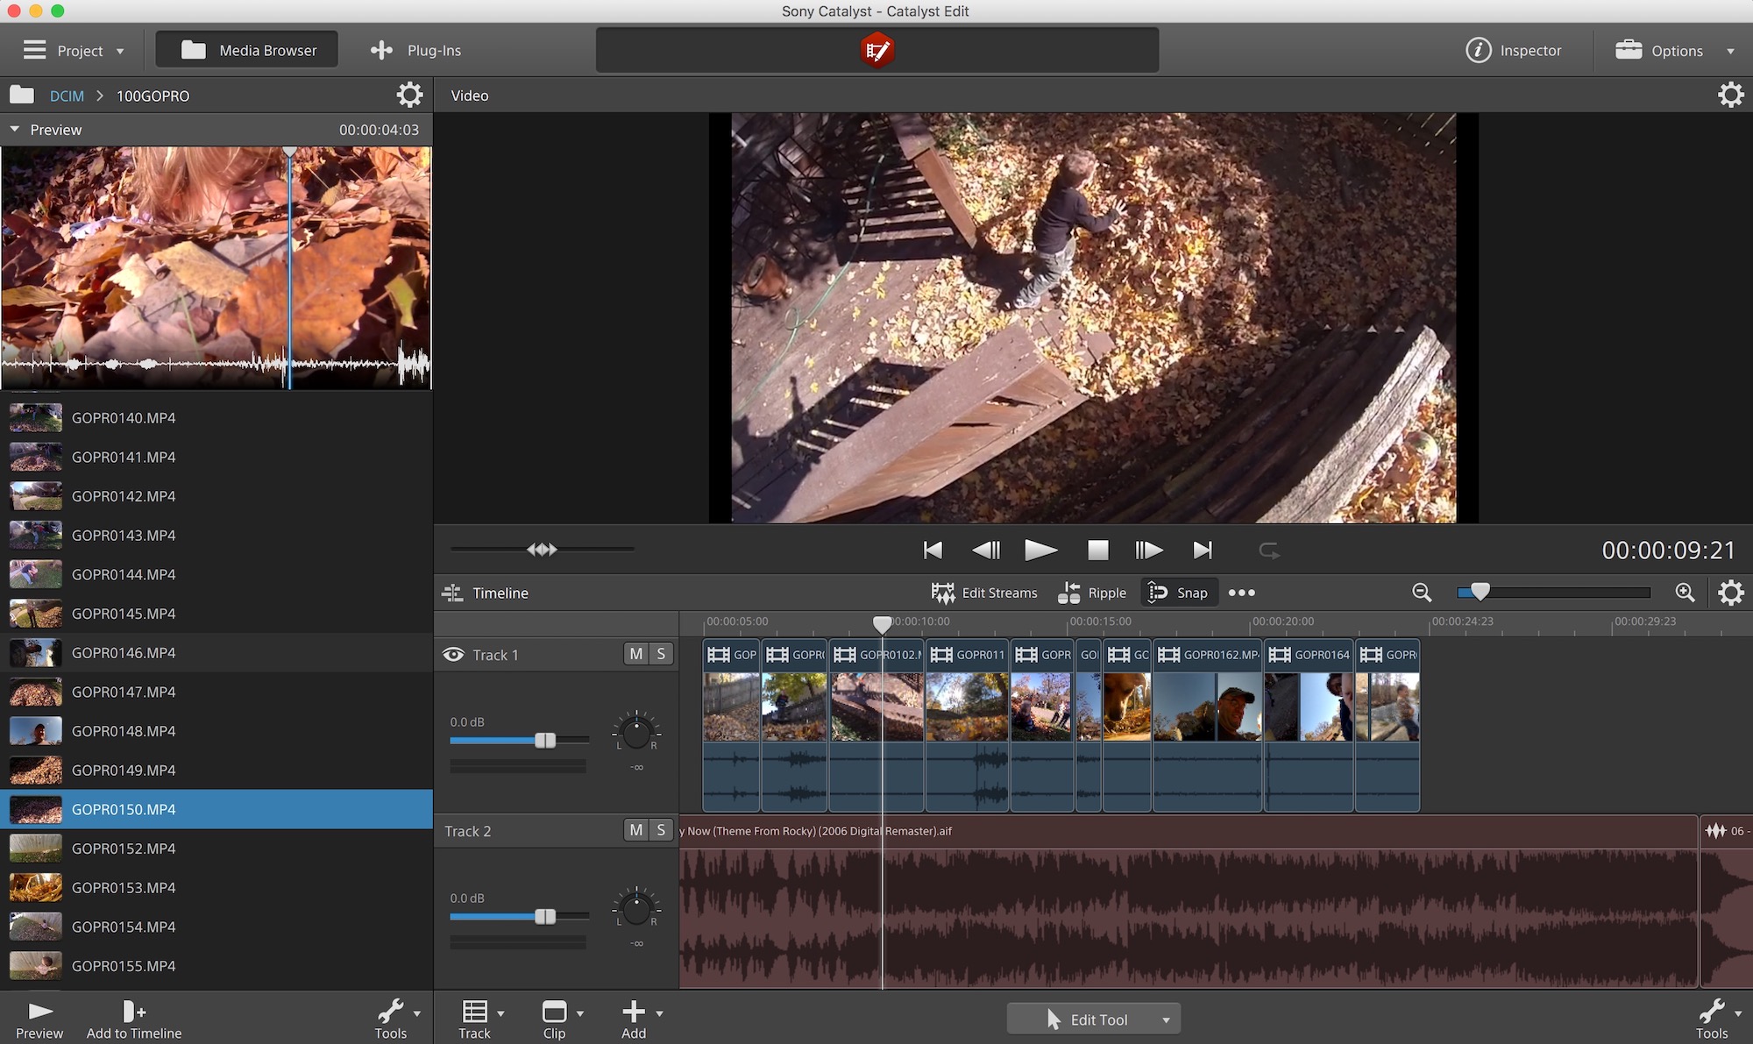Click the Edit Streams icon
This screenshot has width=1753, height=1044.
[941, 593]
